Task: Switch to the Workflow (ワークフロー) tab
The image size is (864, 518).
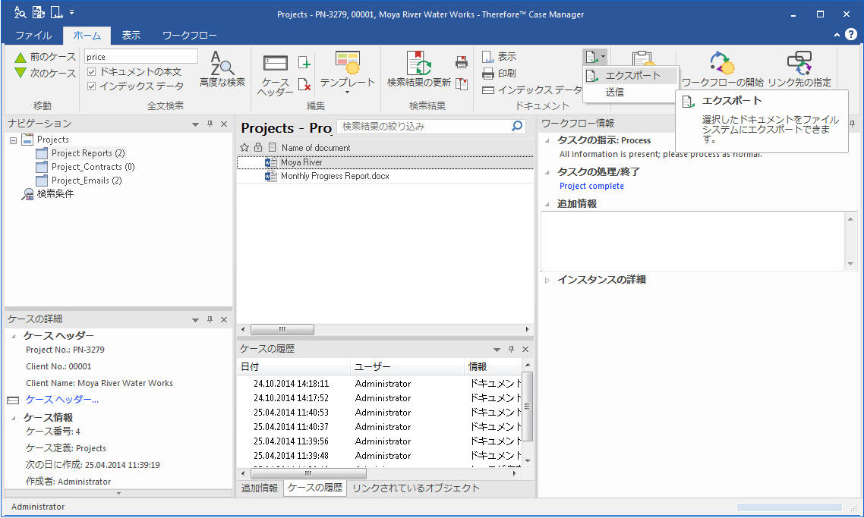Action: click(x=190, y=35)
